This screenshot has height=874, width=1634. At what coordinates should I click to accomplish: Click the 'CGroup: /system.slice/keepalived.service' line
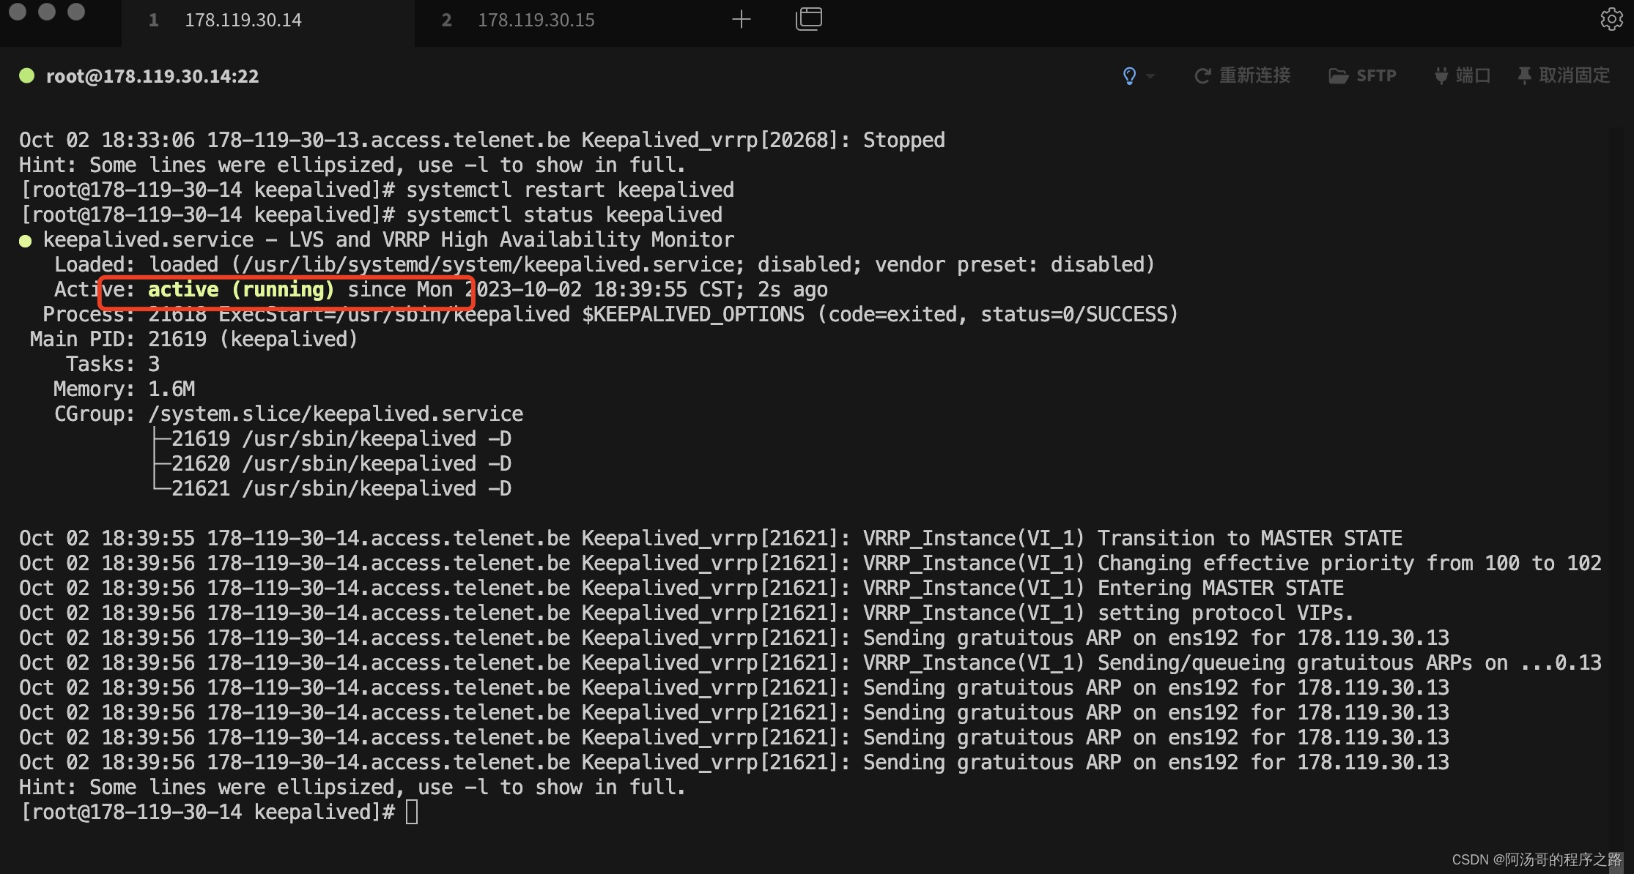[x=289, y=414]
